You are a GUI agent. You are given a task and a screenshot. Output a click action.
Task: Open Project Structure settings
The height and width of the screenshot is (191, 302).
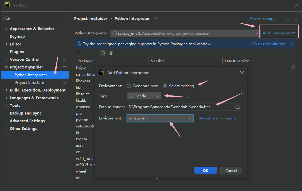(29, 83)
